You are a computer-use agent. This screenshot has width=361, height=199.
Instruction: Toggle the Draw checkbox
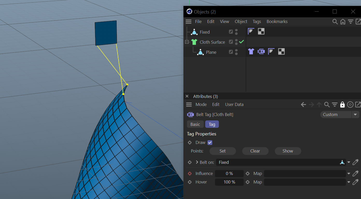[x=210, y=142]
